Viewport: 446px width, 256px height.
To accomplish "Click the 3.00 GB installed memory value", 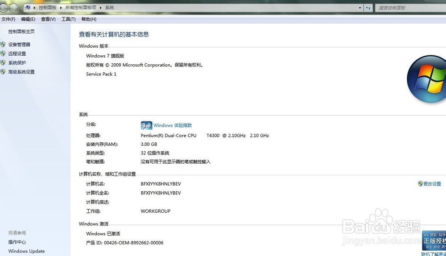I will tap(149, 144).
